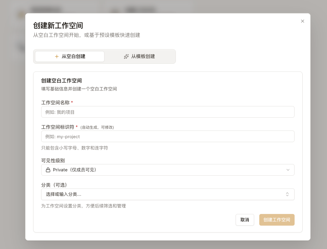Click the 分类（可选） label
Image resolution: width=327 pixels, height=249 pixels.
click(x=54, y=185)
